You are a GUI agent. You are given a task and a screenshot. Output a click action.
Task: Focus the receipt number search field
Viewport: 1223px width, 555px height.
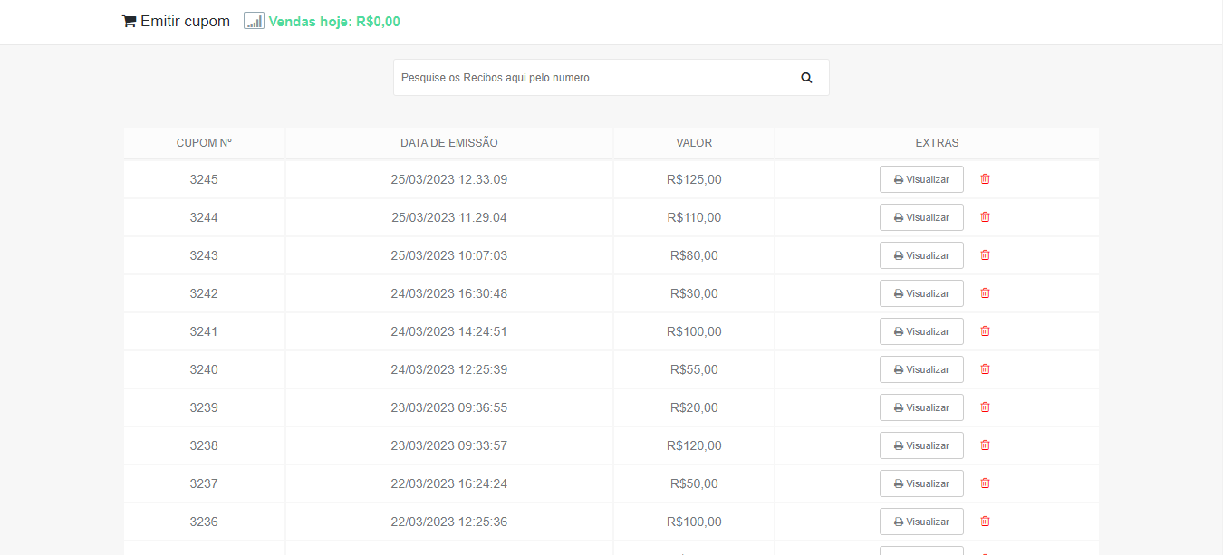(x=593, y=78)
